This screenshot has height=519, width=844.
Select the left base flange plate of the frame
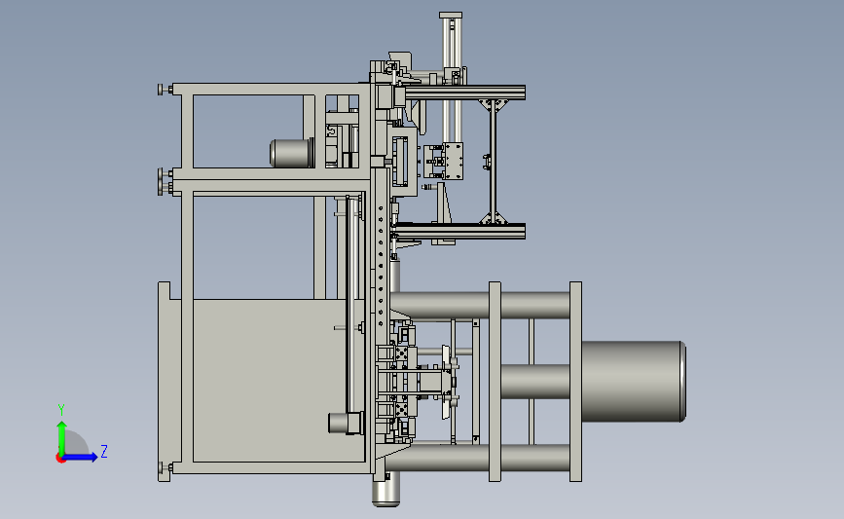click(165, 381)
